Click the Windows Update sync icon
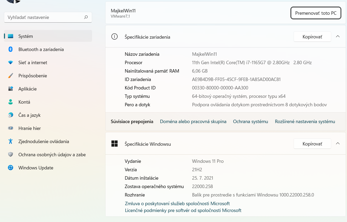347x222 pixels. [11, 168]
